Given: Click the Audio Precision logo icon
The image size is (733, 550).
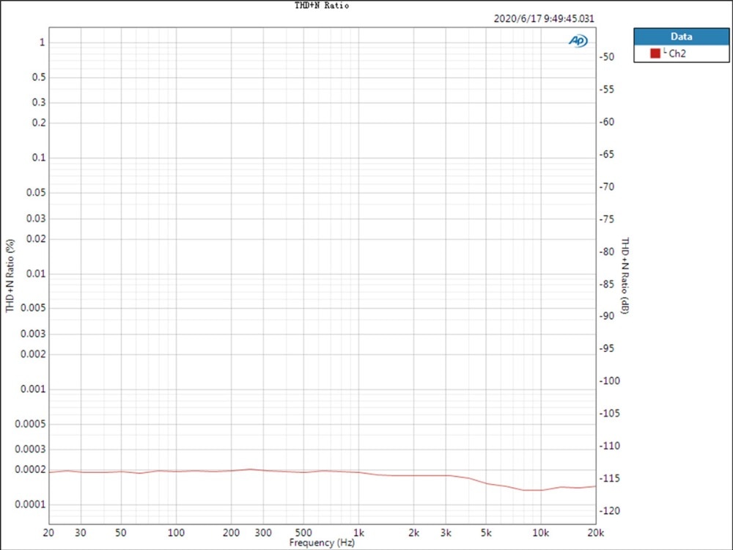Looking at the screenshot, I should click(x=578, y=42).
